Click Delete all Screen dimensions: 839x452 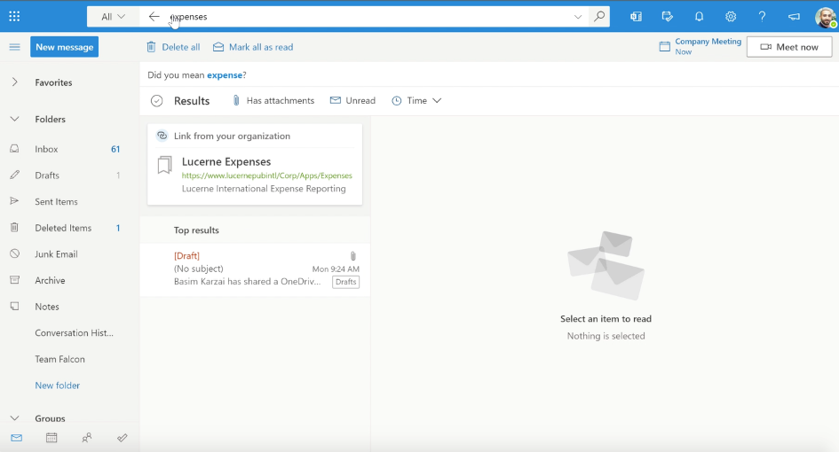click(173, 47)
